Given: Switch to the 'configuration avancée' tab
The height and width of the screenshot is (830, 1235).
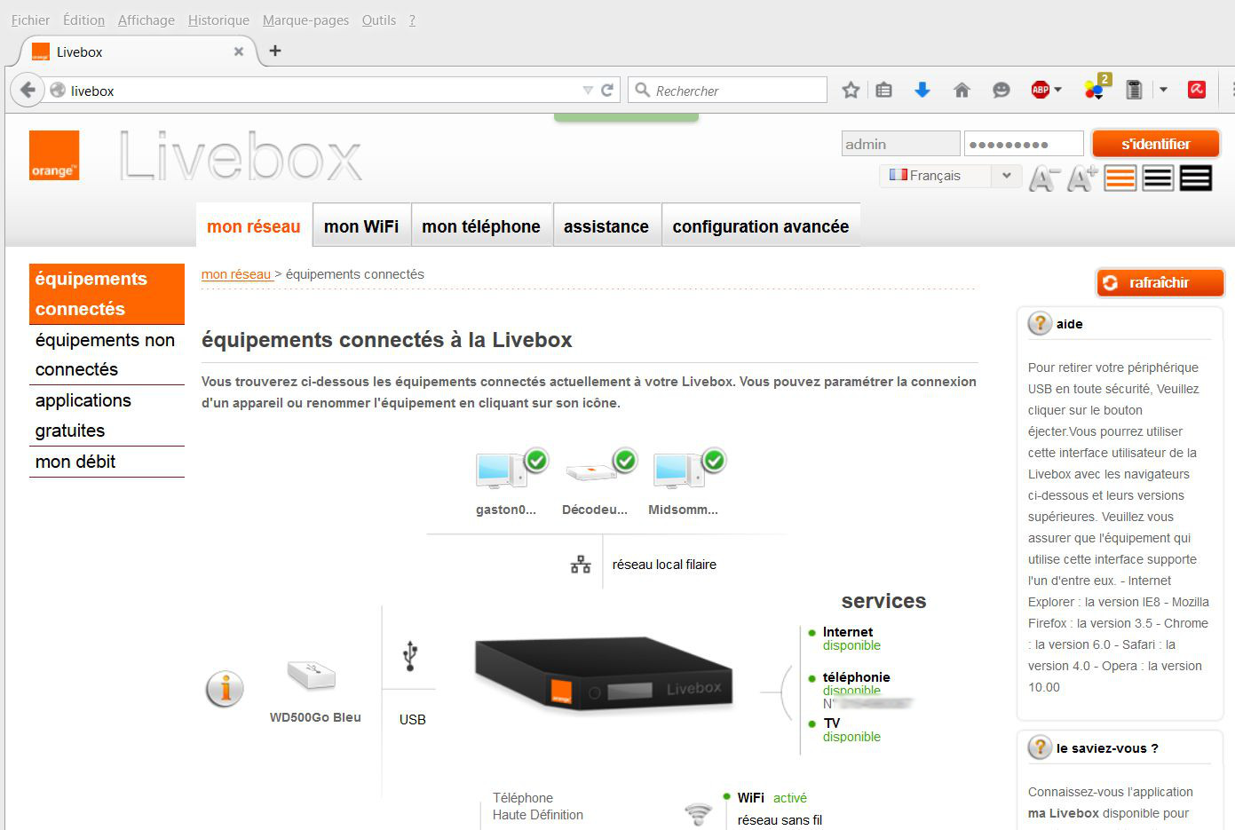Looking at the screenshot, I should coord(761,225).
